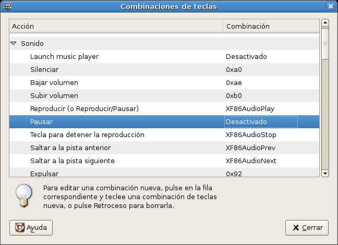This screenshot has width=338, height=245.
Task: Click the Ayuda help button
Action: point(31,228)
